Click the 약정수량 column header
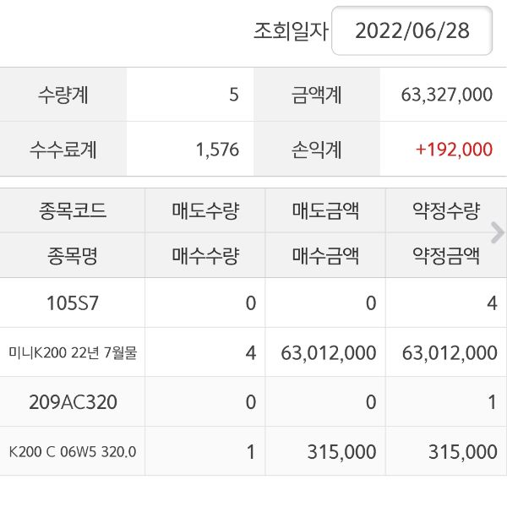This screenshot has width=507, height=507. tap(445, 211)
